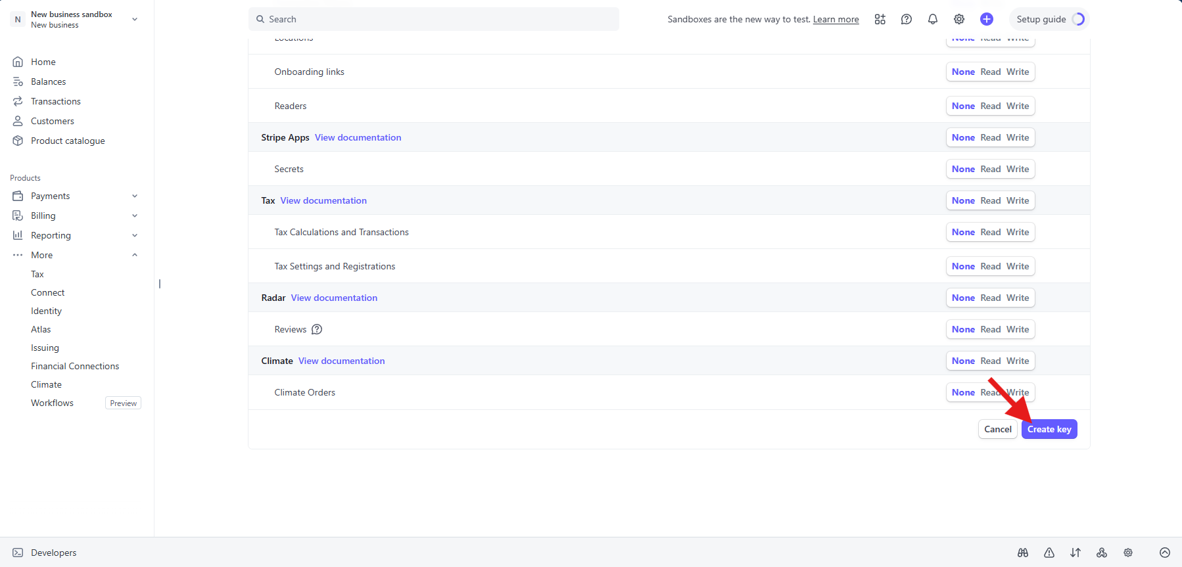The image size is (1182, 567).
Task: Click the binoculars icon in the bottom bar
Action: (x=1023, y=553)
